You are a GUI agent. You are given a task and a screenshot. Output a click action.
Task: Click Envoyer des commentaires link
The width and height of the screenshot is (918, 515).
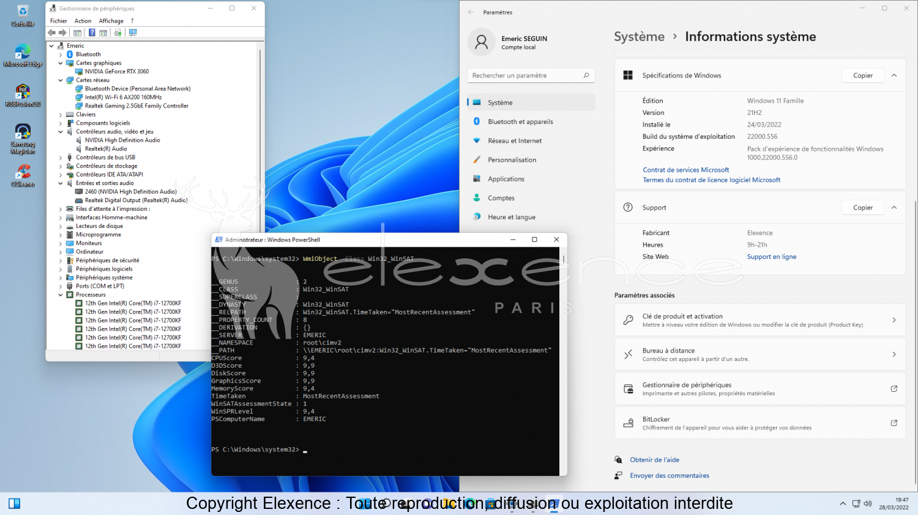(x=670, y=475)
